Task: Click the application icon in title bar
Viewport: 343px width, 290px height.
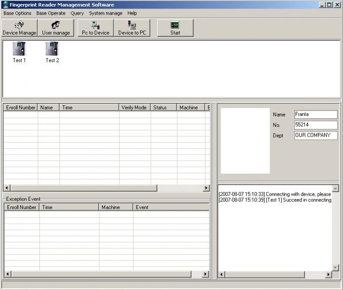Action: click(x=5, y=5)
